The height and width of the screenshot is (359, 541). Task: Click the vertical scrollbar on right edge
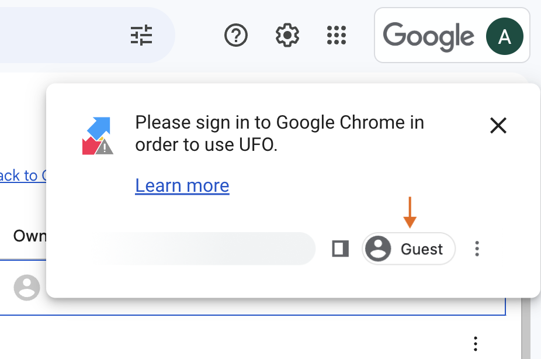coord(525,328)
